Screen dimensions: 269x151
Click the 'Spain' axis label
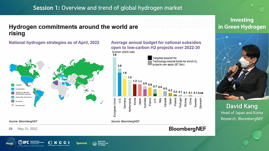170,101
